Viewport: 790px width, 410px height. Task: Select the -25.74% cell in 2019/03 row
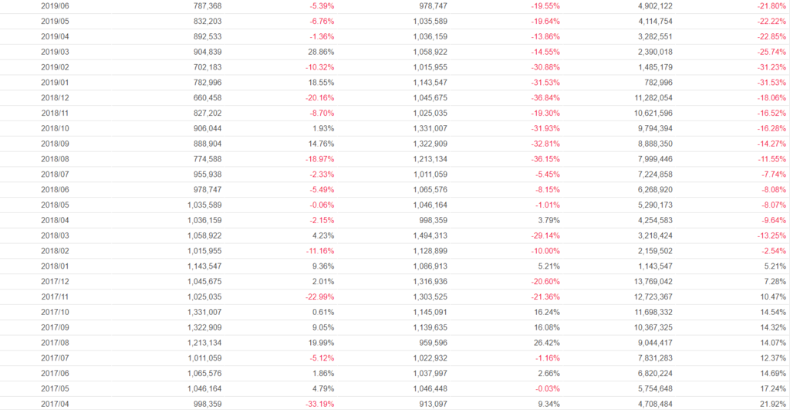(771, 52)
